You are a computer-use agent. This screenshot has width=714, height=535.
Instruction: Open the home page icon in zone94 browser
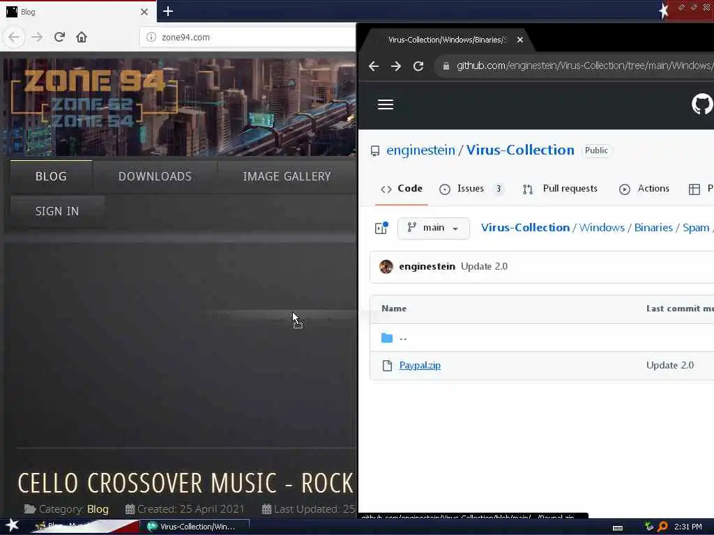coord(82,37)
